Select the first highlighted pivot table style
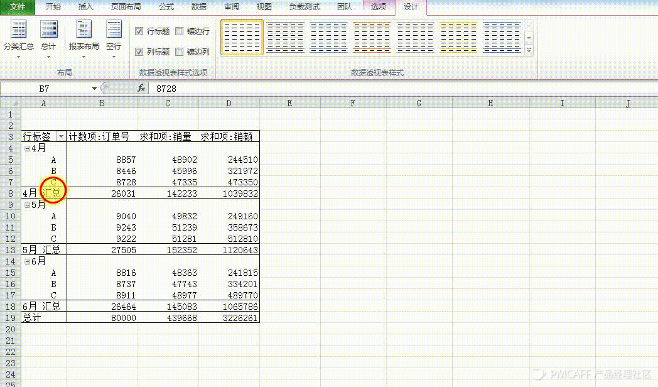This screenshot has width=658, height=387. [x=242, y=37]
